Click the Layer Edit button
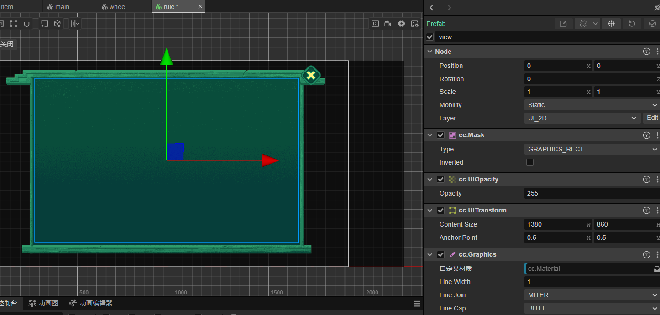Image resolution: width=660 pixels, height=315 pixels. pyautogui.click(x=652, y=118)
